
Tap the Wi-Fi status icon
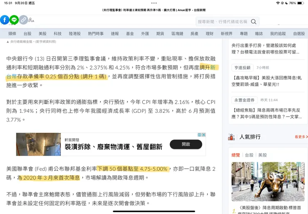[278, 3]
